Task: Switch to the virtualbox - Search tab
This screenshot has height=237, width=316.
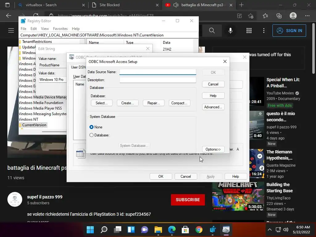Action: (52, 5)
